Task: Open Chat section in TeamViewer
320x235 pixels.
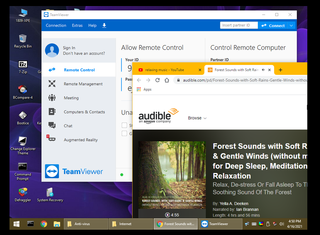Action: [79, 126]
